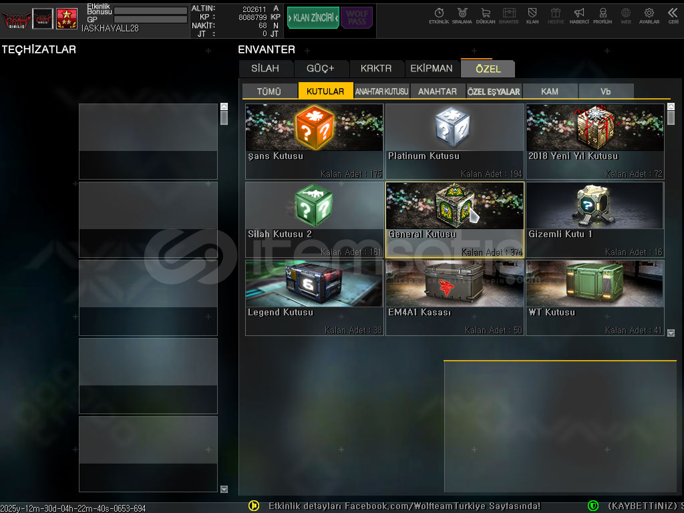The image size is (684, 513).
Task: Open the HEDİYE gift icon
Action: coord(555,16)
